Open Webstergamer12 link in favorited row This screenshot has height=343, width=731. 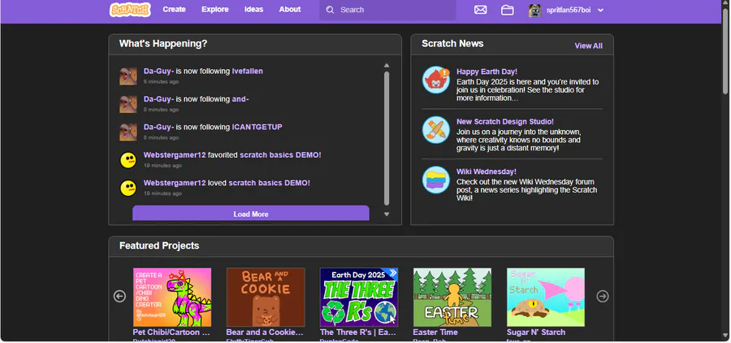pos(175,155)
